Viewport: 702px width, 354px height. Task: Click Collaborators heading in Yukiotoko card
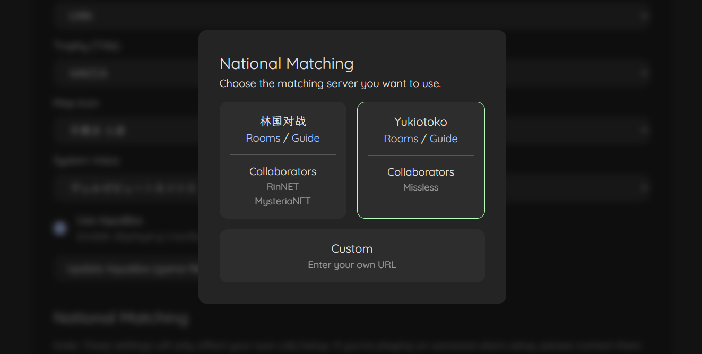point(421,172)
